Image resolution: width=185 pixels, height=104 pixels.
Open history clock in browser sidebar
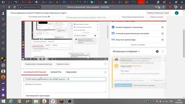point(3,37)
